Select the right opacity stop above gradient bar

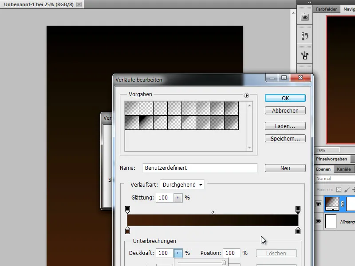tap(298, 209)
